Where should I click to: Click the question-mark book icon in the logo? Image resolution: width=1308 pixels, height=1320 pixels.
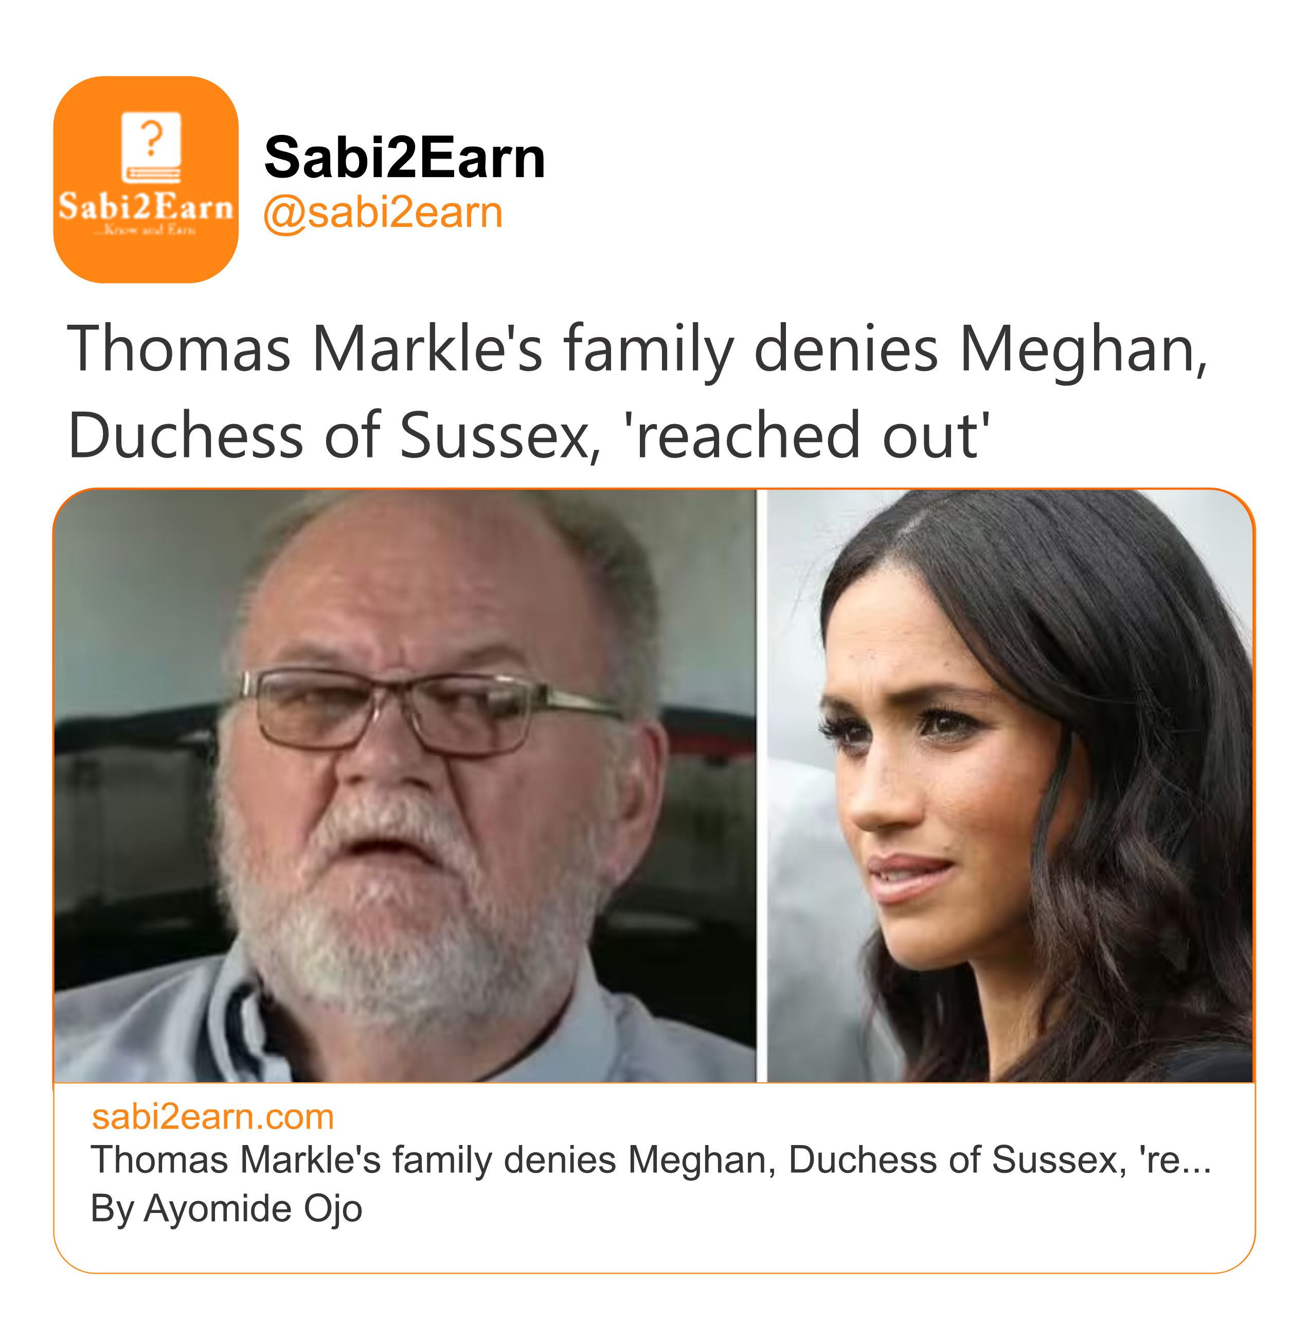pos(151,147)
